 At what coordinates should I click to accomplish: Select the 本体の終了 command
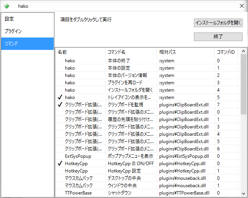[x=119, y=61]
